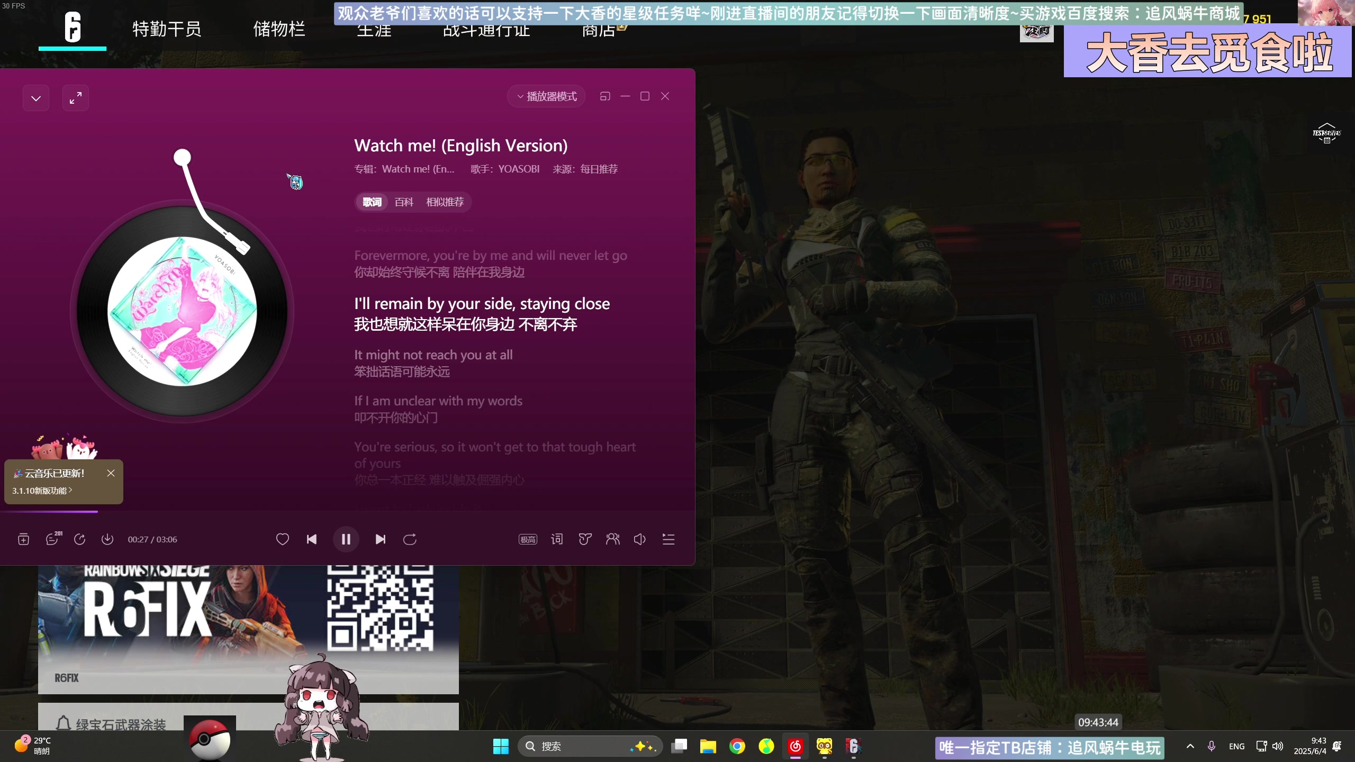Open the sound effects icon
Image resolution: width=1355 pixels, height=762 pixels.
[585, 539]
